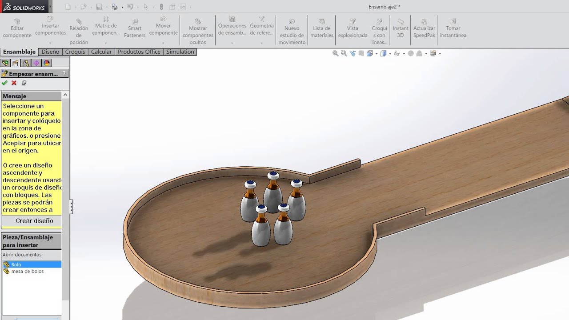Switch to the Ensamblaje tab
Screen dimensions: 569x320
click(19, 52)
